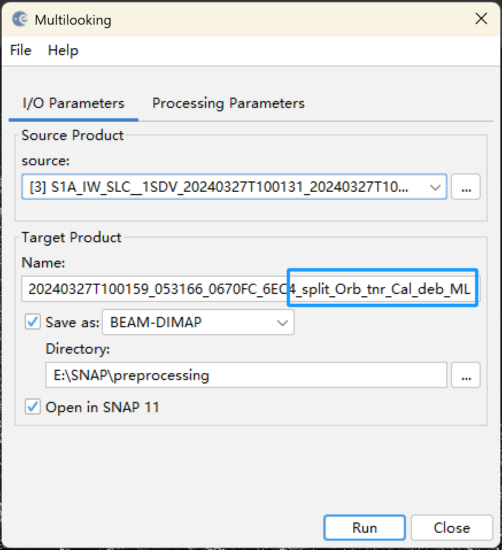Viewport: 502px width, 550px height.
Task: Open the File menu
Action: [x=21, y=50]
